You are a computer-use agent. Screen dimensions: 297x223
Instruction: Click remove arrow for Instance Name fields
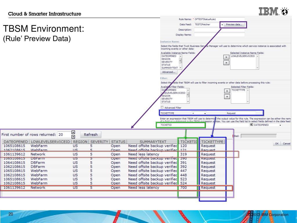tap(226, 63)
